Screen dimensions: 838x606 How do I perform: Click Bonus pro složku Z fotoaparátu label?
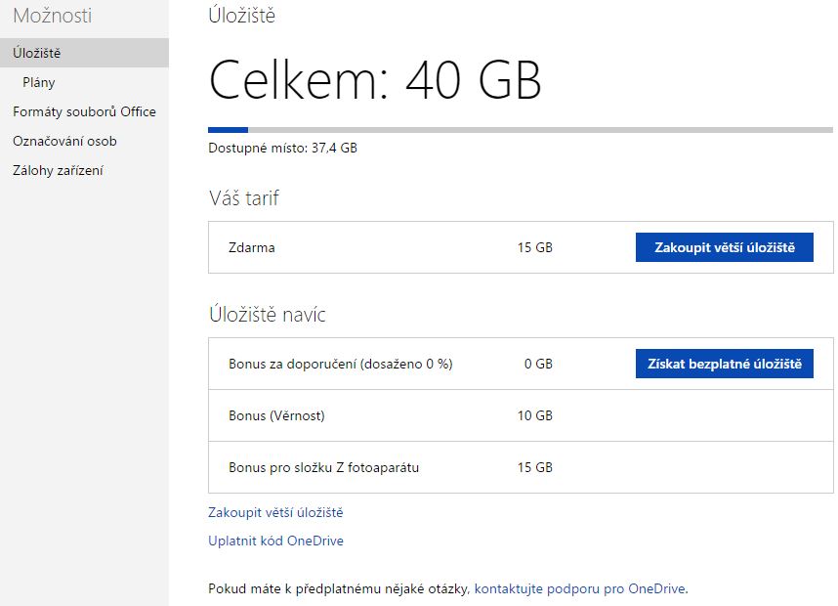[x=323, y=467]
